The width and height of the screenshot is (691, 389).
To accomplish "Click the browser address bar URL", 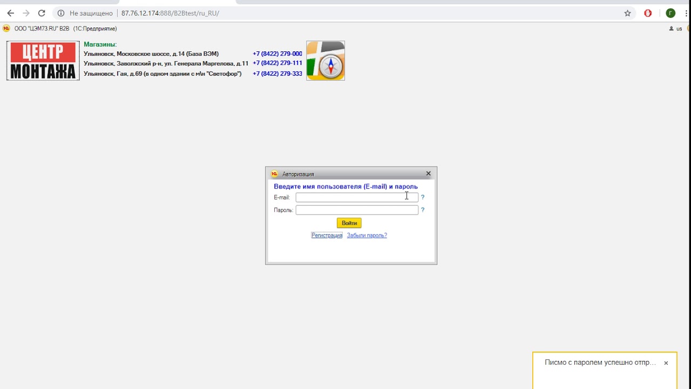I will coord(170,13).
